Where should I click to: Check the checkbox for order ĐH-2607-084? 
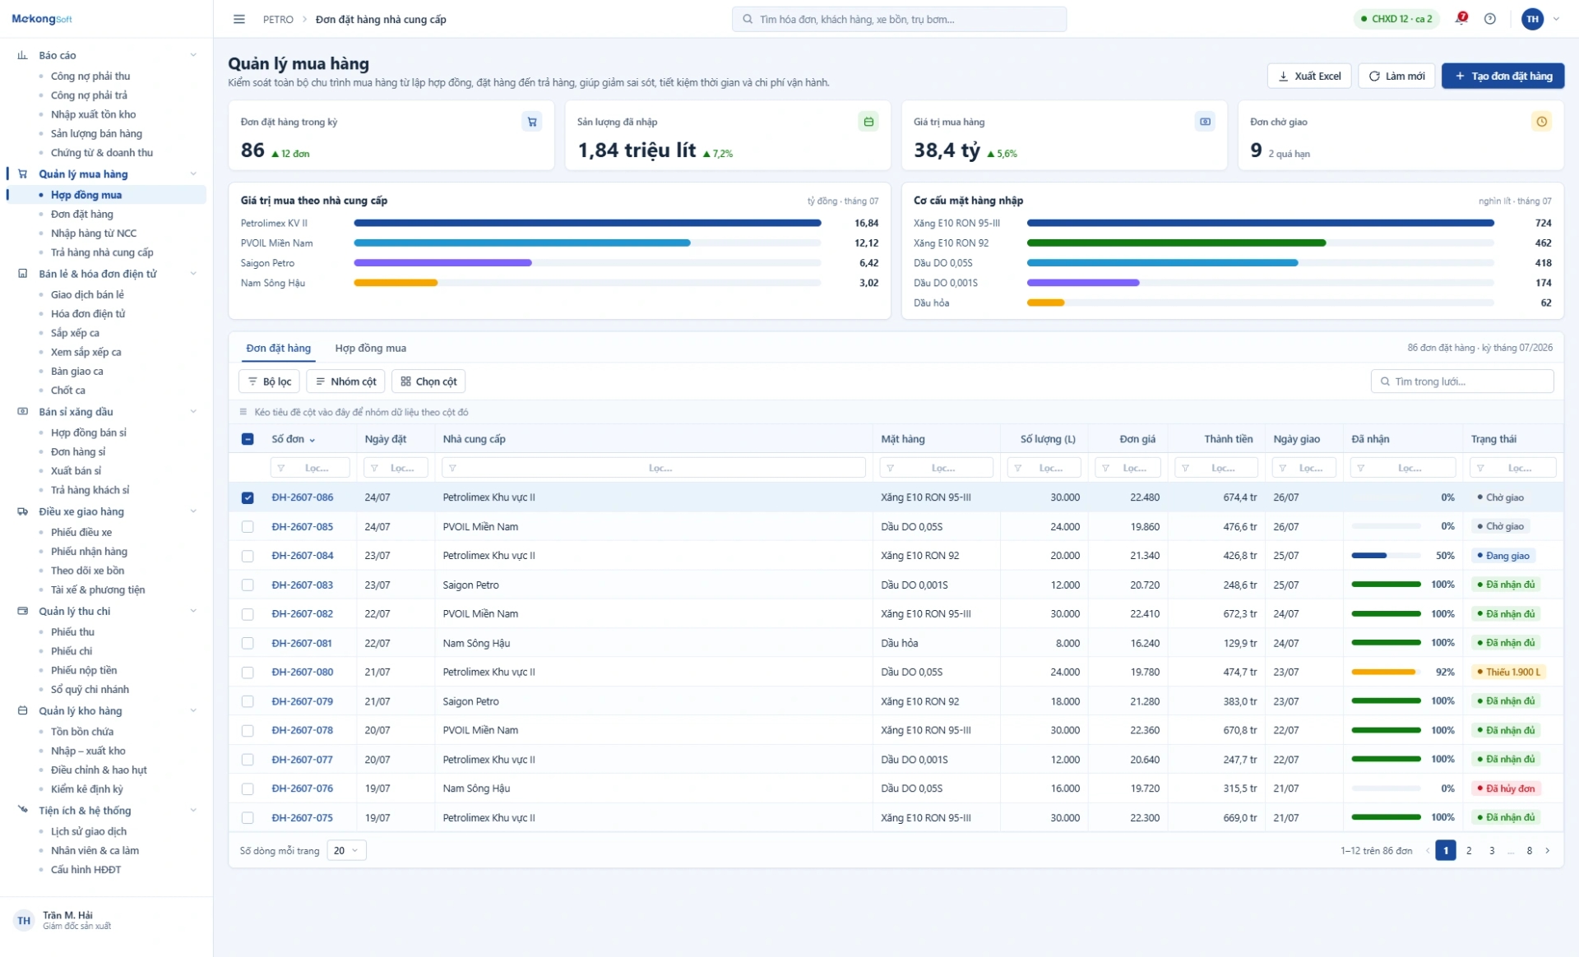(248, 556)
